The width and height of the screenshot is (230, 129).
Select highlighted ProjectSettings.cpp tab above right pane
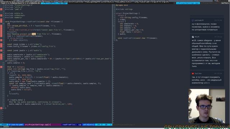click(x=188, y=3)
